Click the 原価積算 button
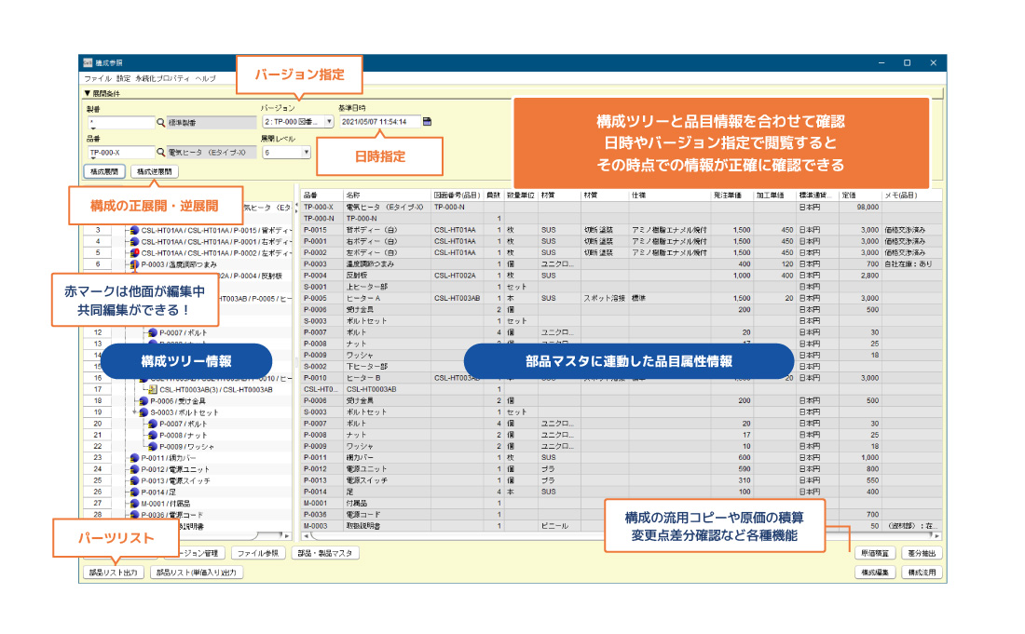 point(876,553)
